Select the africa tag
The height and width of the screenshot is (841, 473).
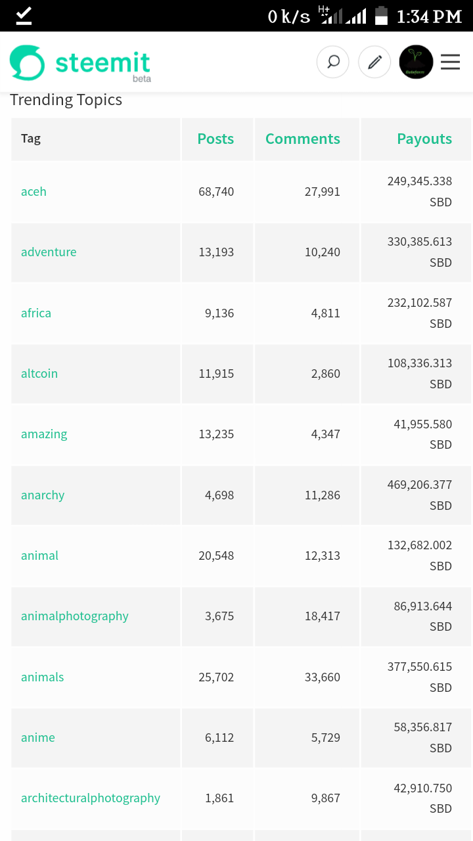click(x=36, y=313)
